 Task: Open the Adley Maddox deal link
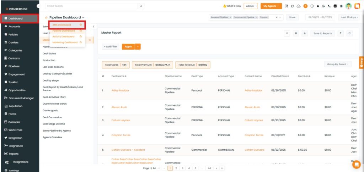point(120,90)
